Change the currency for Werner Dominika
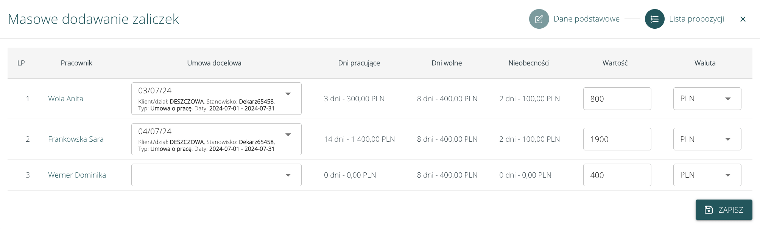Viewport: 760px width, 229px height. (x=707, y=175)
